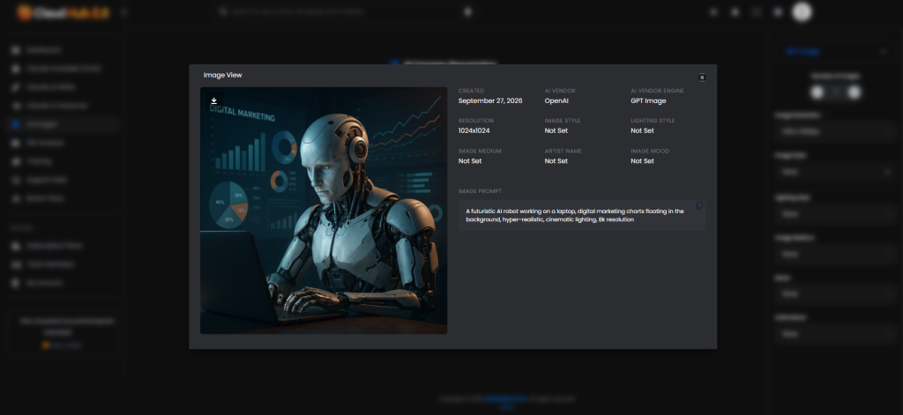Select the resolution value 1024x1024
903x415 pixels.
point(474,130)
